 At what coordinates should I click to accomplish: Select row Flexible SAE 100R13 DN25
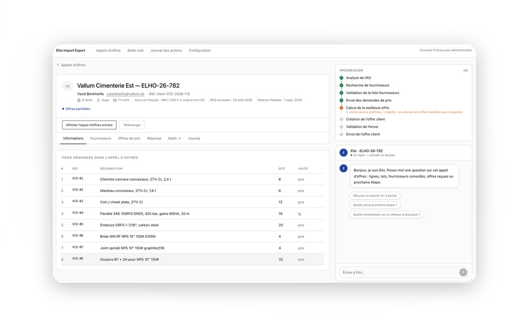(x=192, y=214)
